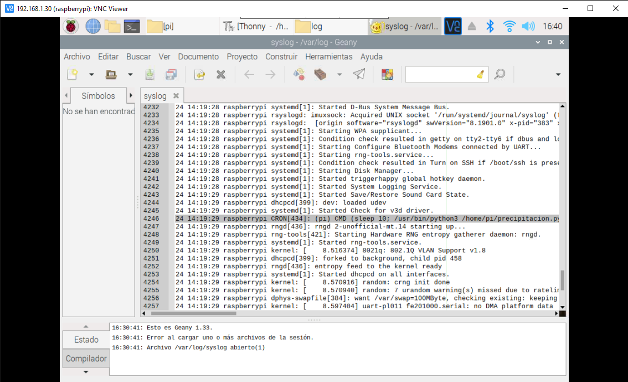
Task: Click the reload file icon
Action: click(x=199, y=74)
